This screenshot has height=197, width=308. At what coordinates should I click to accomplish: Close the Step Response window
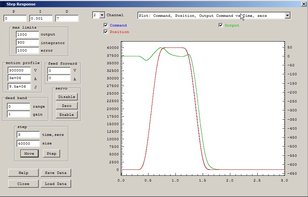tap(304, 4)
